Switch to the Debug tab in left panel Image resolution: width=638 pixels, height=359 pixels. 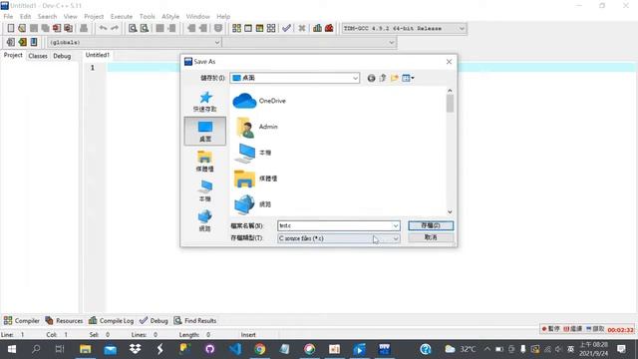[62, 56]
